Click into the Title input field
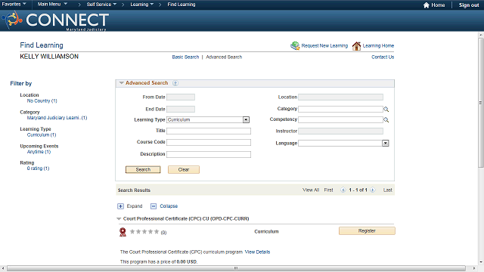Screen dimensions: 484x272 [209, 131]
